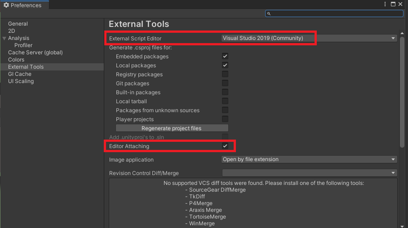Click the scrollbar down arrow
Image resolution: width=408 pixels, height=228 pixels.
pos(402,226)
